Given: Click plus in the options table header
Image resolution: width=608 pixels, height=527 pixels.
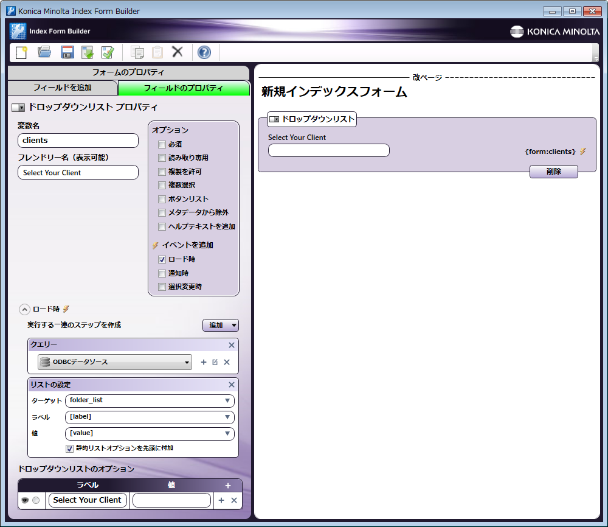Looking at the screenshot, I should point(228,486).
